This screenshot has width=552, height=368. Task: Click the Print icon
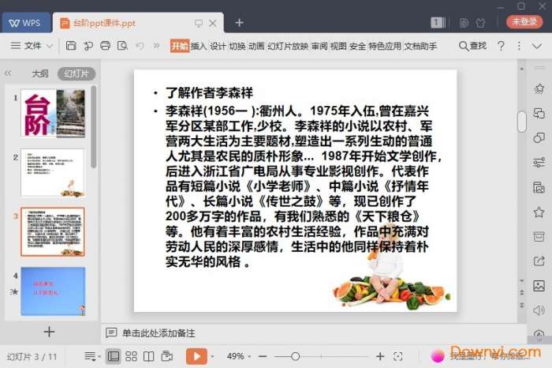click(x=105, y=46)
